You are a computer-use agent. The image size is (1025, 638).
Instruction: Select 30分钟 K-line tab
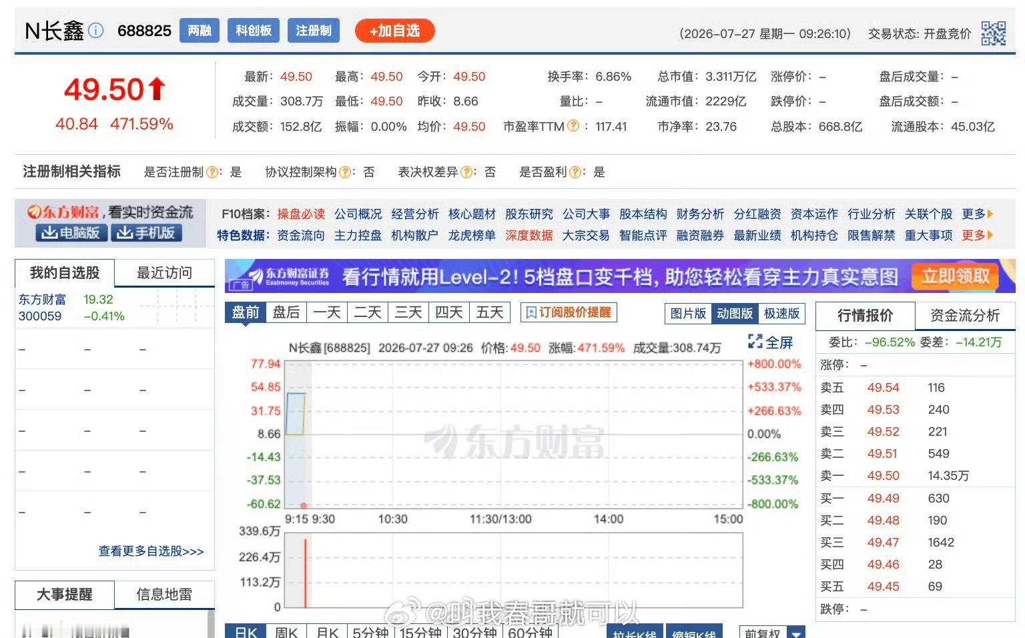474,632
